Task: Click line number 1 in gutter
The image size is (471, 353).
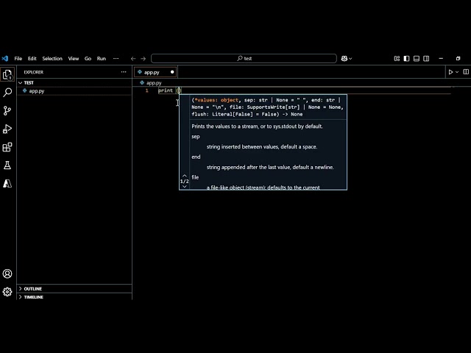Action: click(147, 90)
